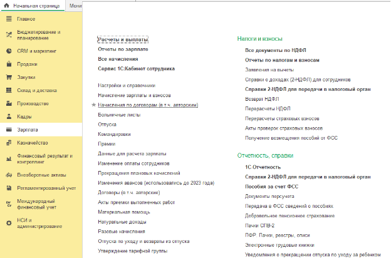Click the Регламентированный учет icon
The width and height of the screenshot is (391, 258).
click(9, 188)
